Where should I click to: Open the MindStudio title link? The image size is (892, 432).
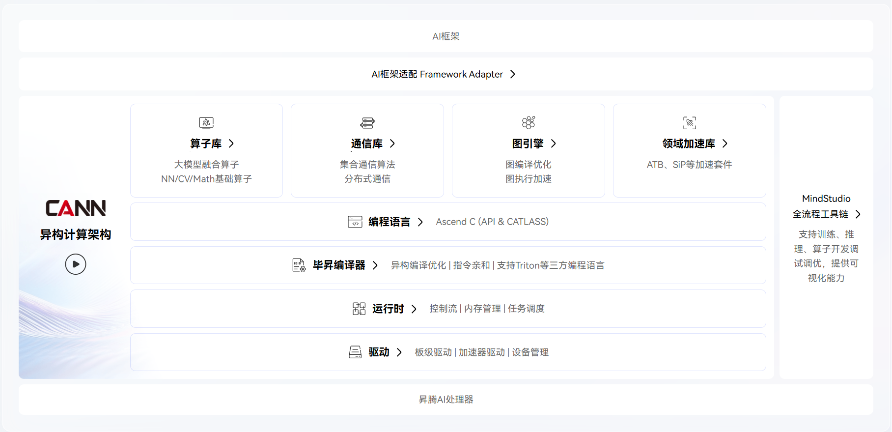point(826,199)
